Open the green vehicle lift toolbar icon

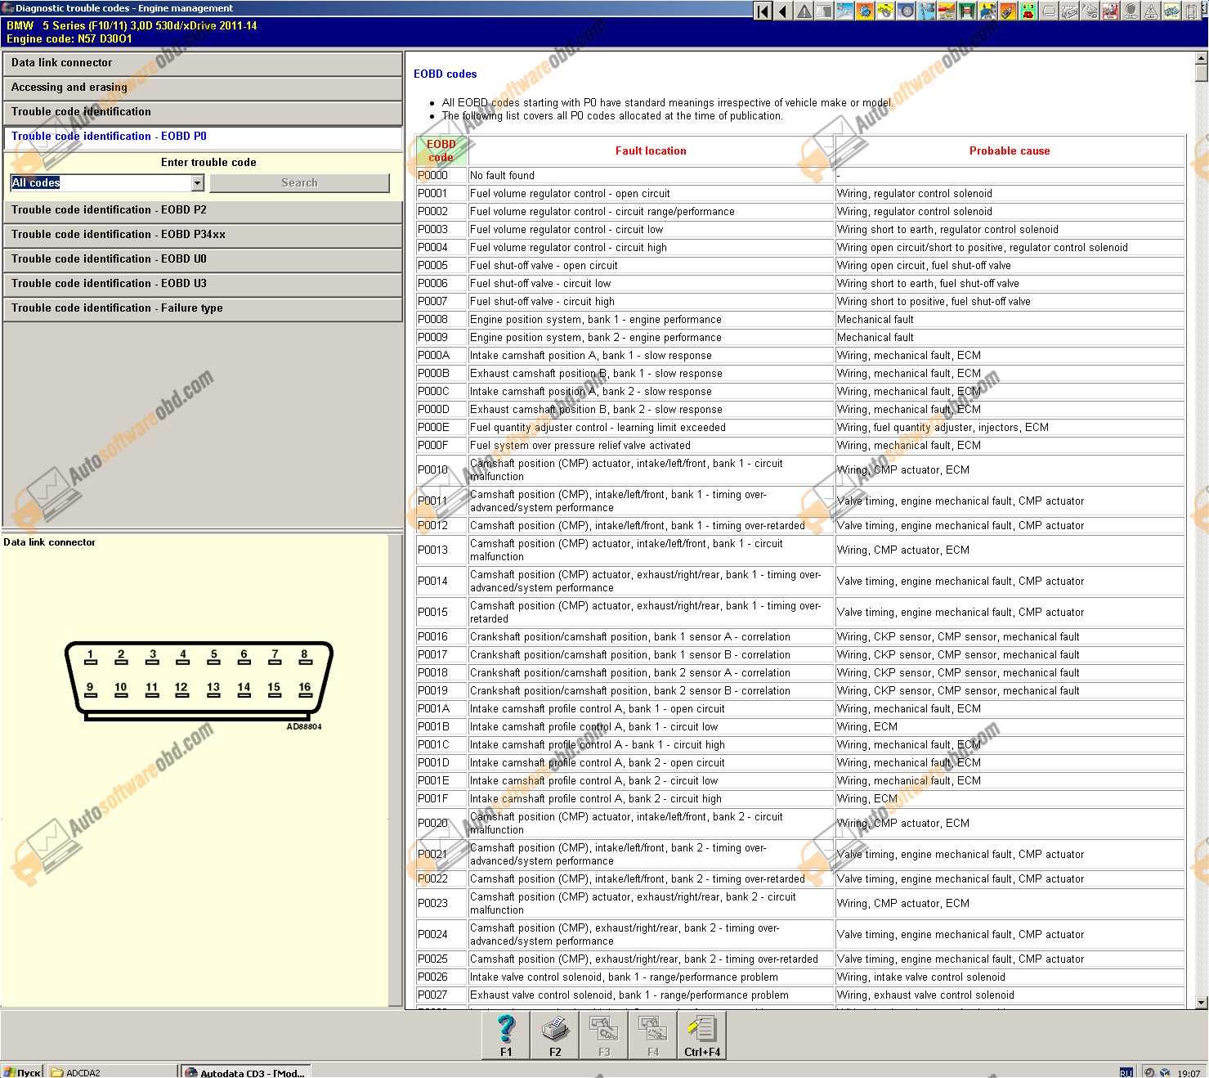[x=966, y=11]
